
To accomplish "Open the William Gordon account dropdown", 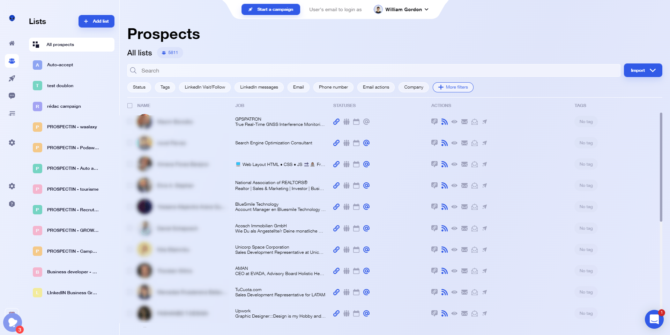I will pyautogui.click(x=401, y=9).
